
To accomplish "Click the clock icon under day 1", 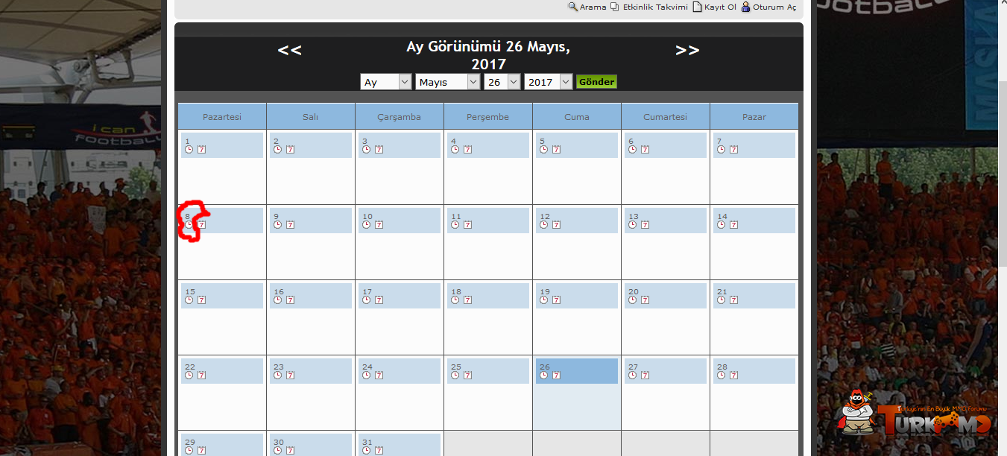I will point(189,149).
